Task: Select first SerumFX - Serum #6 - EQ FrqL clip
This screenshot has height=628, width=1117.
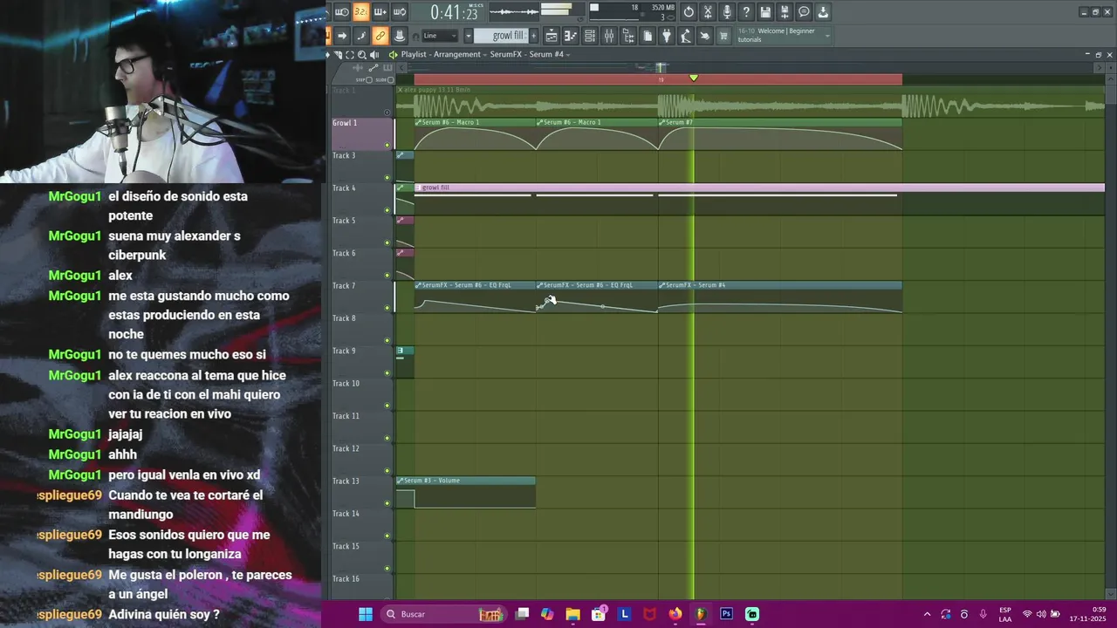Action: point(475,297)
